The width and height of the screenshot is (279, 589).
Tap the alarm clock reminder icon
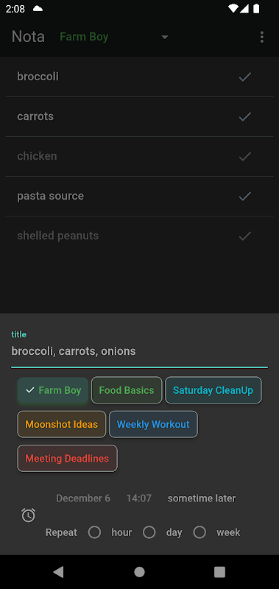28,515
